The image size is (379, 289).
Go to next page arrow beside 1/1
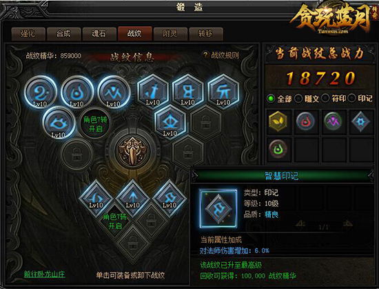click(347, 223)
